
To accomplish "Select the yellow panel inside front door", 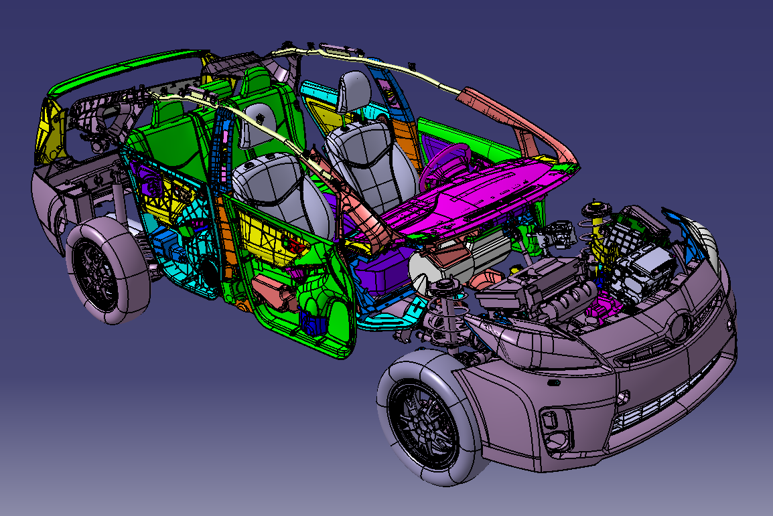I will 270,240.
